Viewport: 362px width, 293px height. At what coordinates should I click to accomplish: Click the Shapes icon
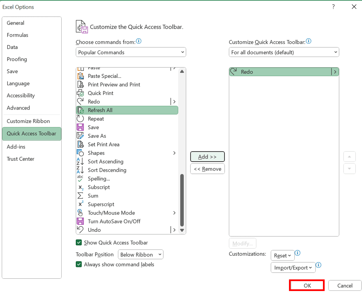click(81, 153)
